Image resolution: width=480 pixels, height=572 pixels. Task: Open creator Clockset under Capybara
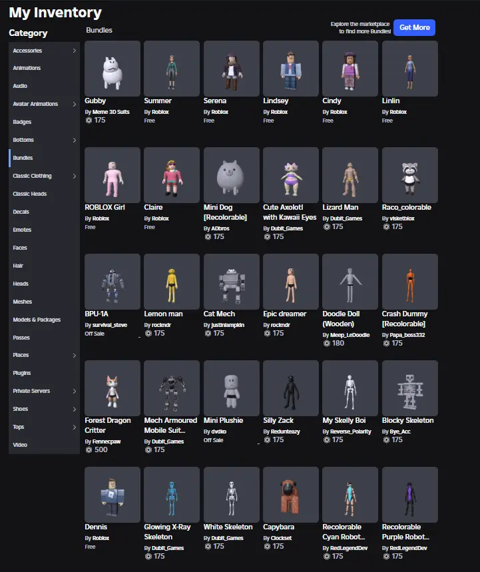[281, 538]
